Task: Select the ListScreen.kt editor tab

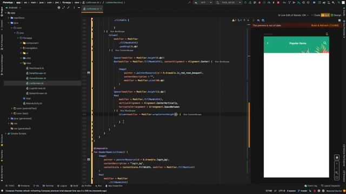Action: pos(92,9)
